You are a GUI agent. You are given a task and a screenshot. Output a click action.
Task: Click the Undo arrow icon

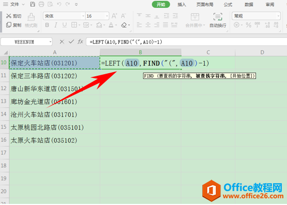[59, 4]
